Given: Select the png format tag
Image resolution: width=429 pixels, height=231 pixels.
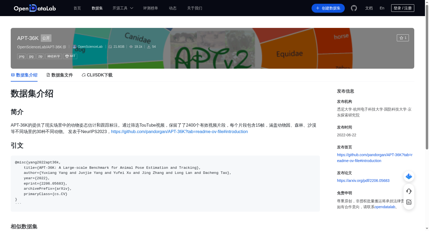Looking at the screenshot, I should click(x=22, y=56).
